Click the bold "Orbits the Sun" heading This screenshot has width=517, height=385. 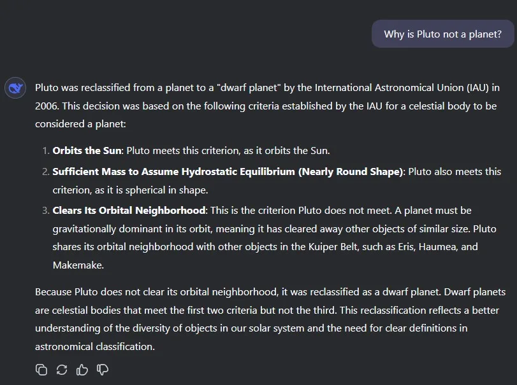click(x=86, y=151)
